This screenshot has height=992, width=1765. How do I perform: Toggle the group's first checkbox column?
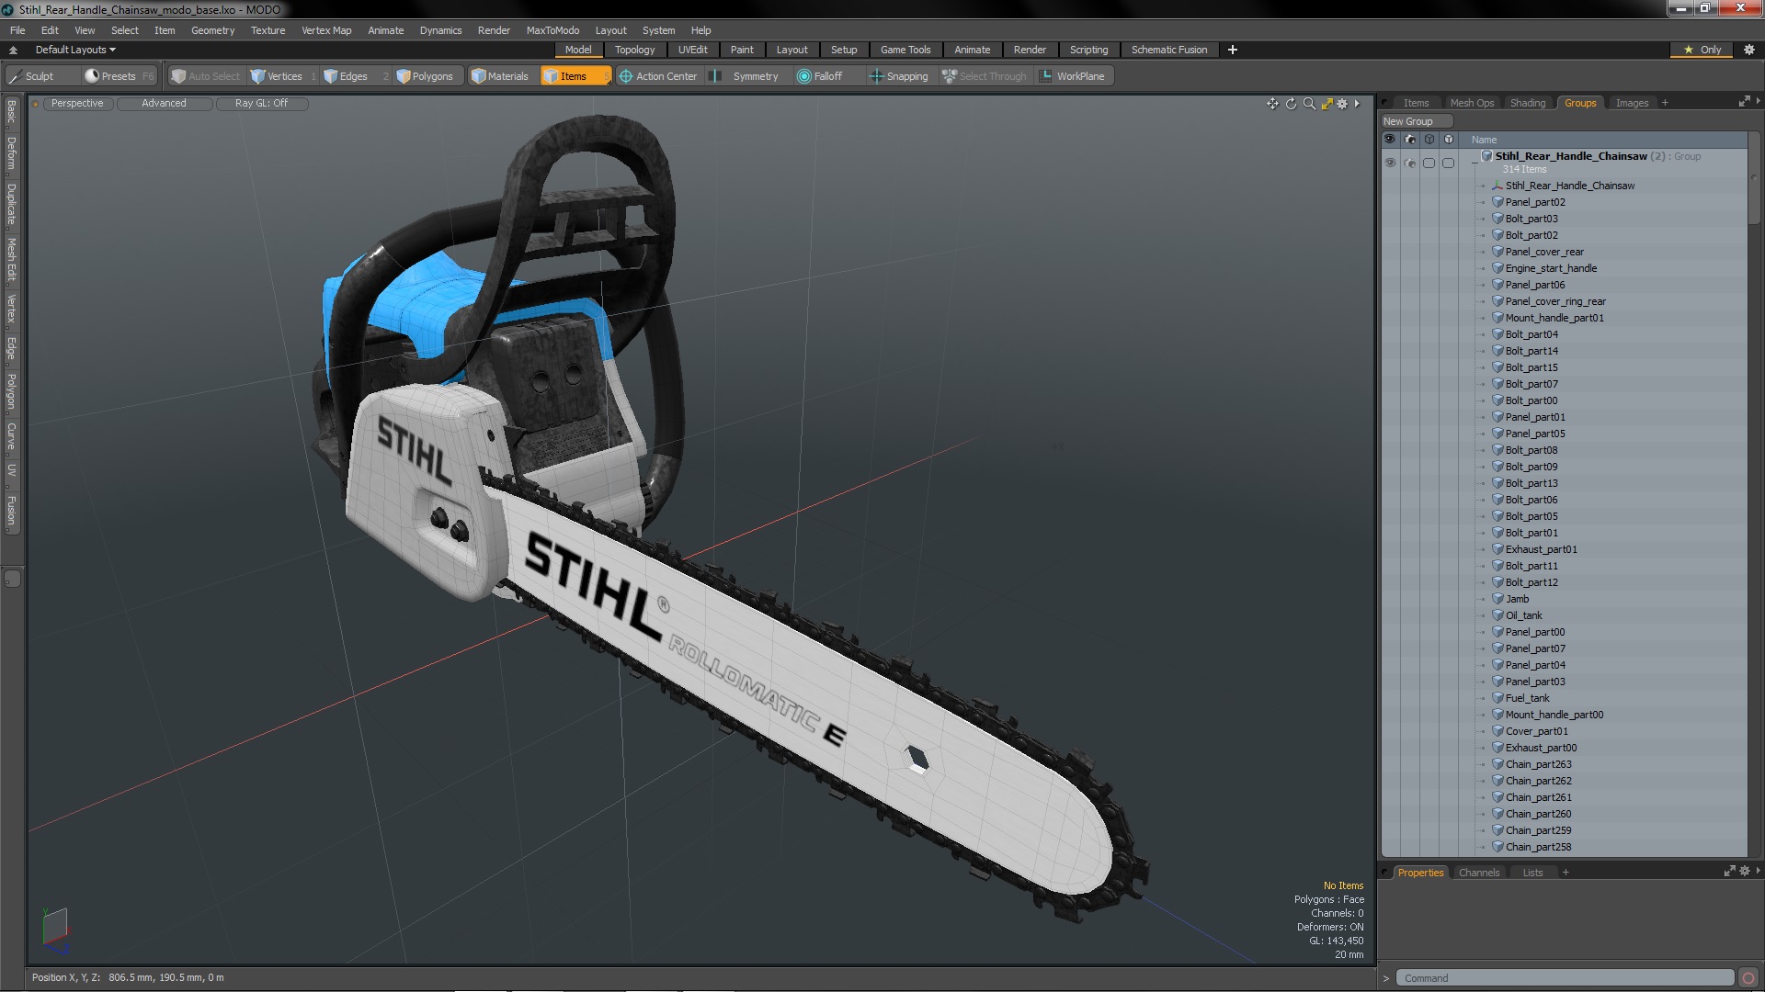point(1429,163)
